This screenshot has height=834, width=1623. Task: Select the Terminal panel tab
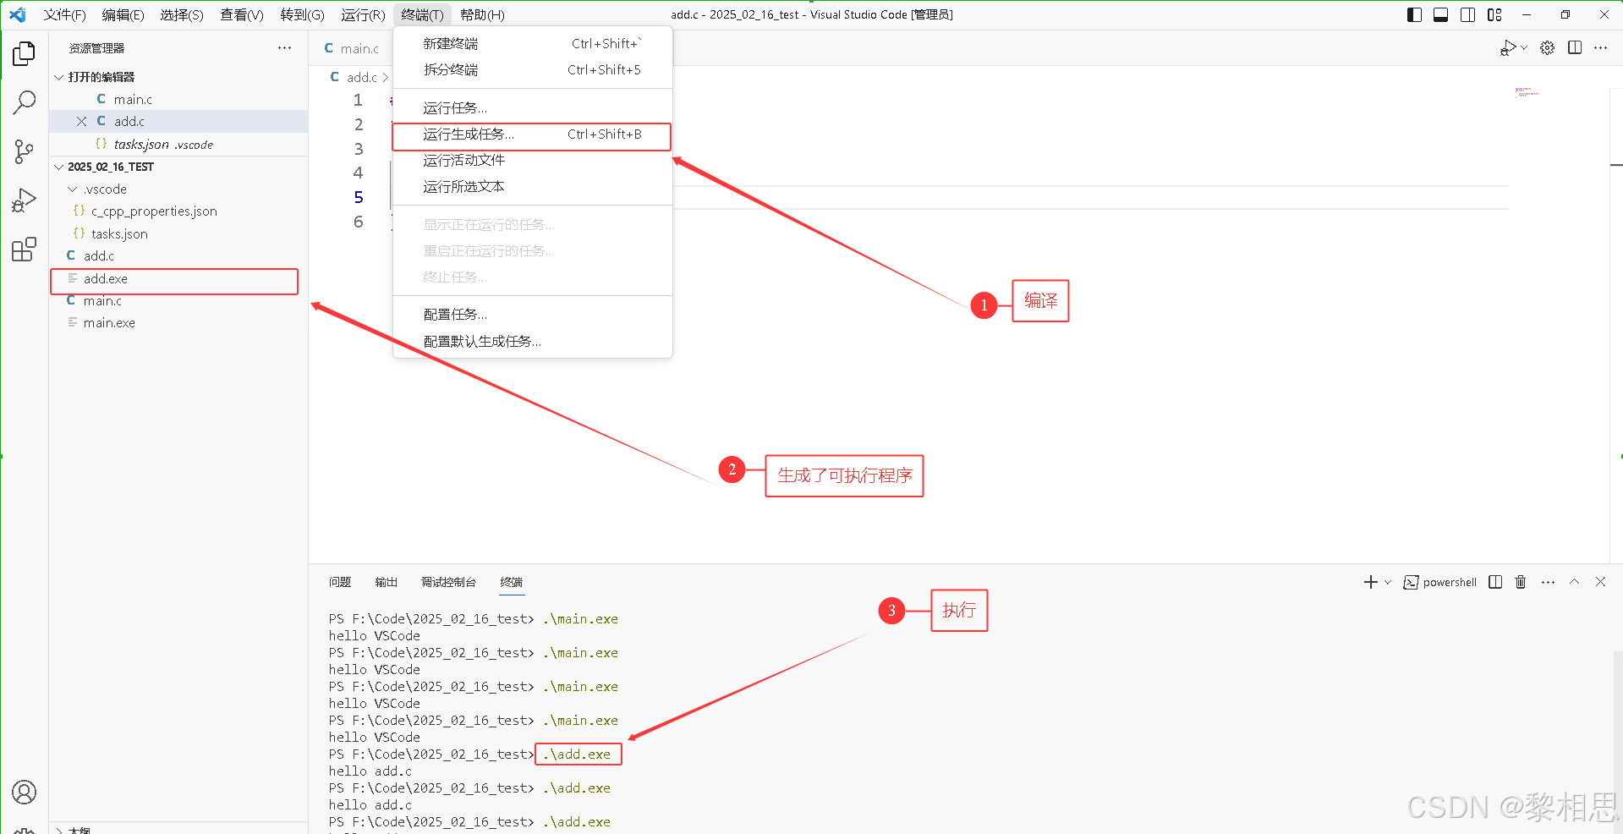[x=511, y=582]
